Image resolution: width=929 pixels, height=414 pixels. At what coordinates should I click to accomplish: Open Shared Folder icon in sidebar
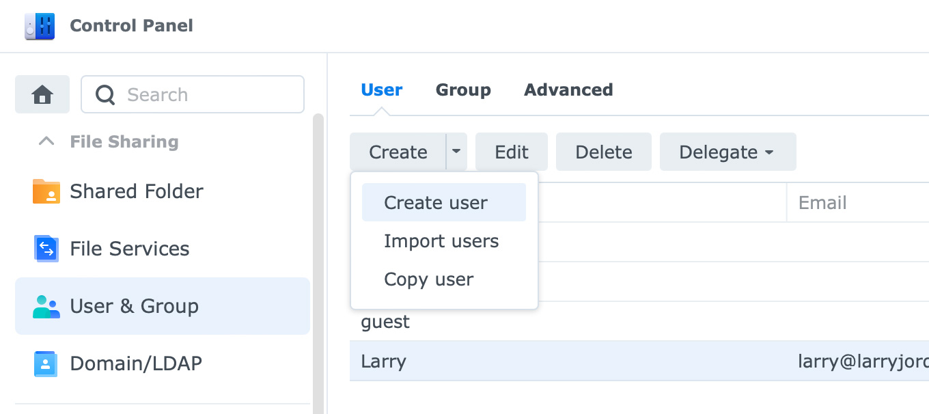[x=46, y=191]
